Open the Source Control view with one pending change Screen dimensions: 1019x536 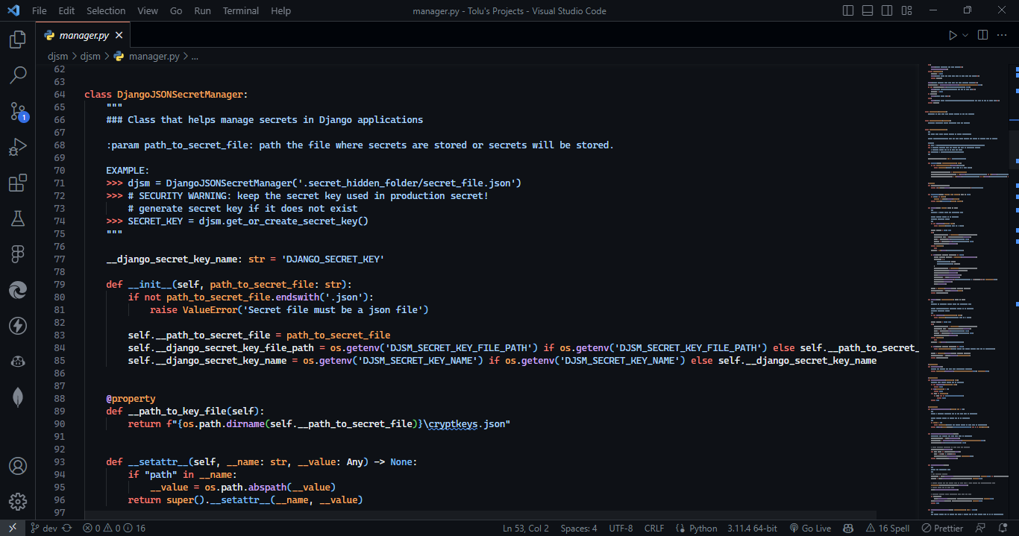point(18,112)
